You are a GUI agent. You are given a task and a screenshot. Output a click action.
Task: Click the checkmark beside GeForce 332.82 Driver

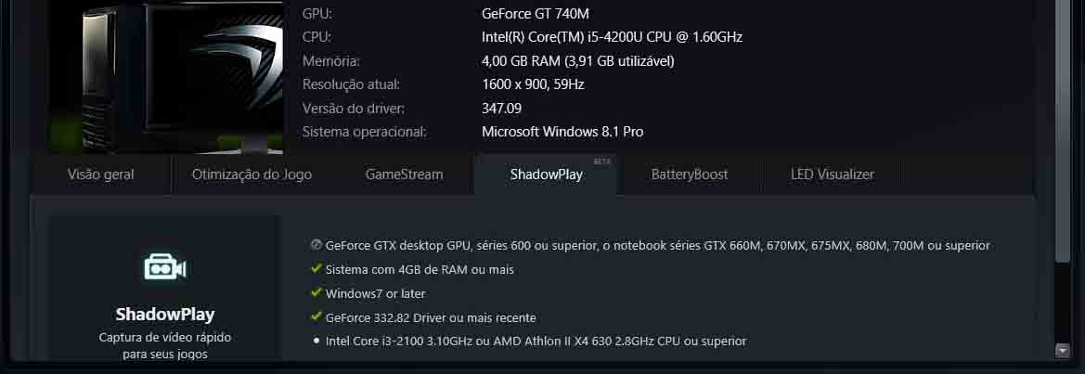316,317
